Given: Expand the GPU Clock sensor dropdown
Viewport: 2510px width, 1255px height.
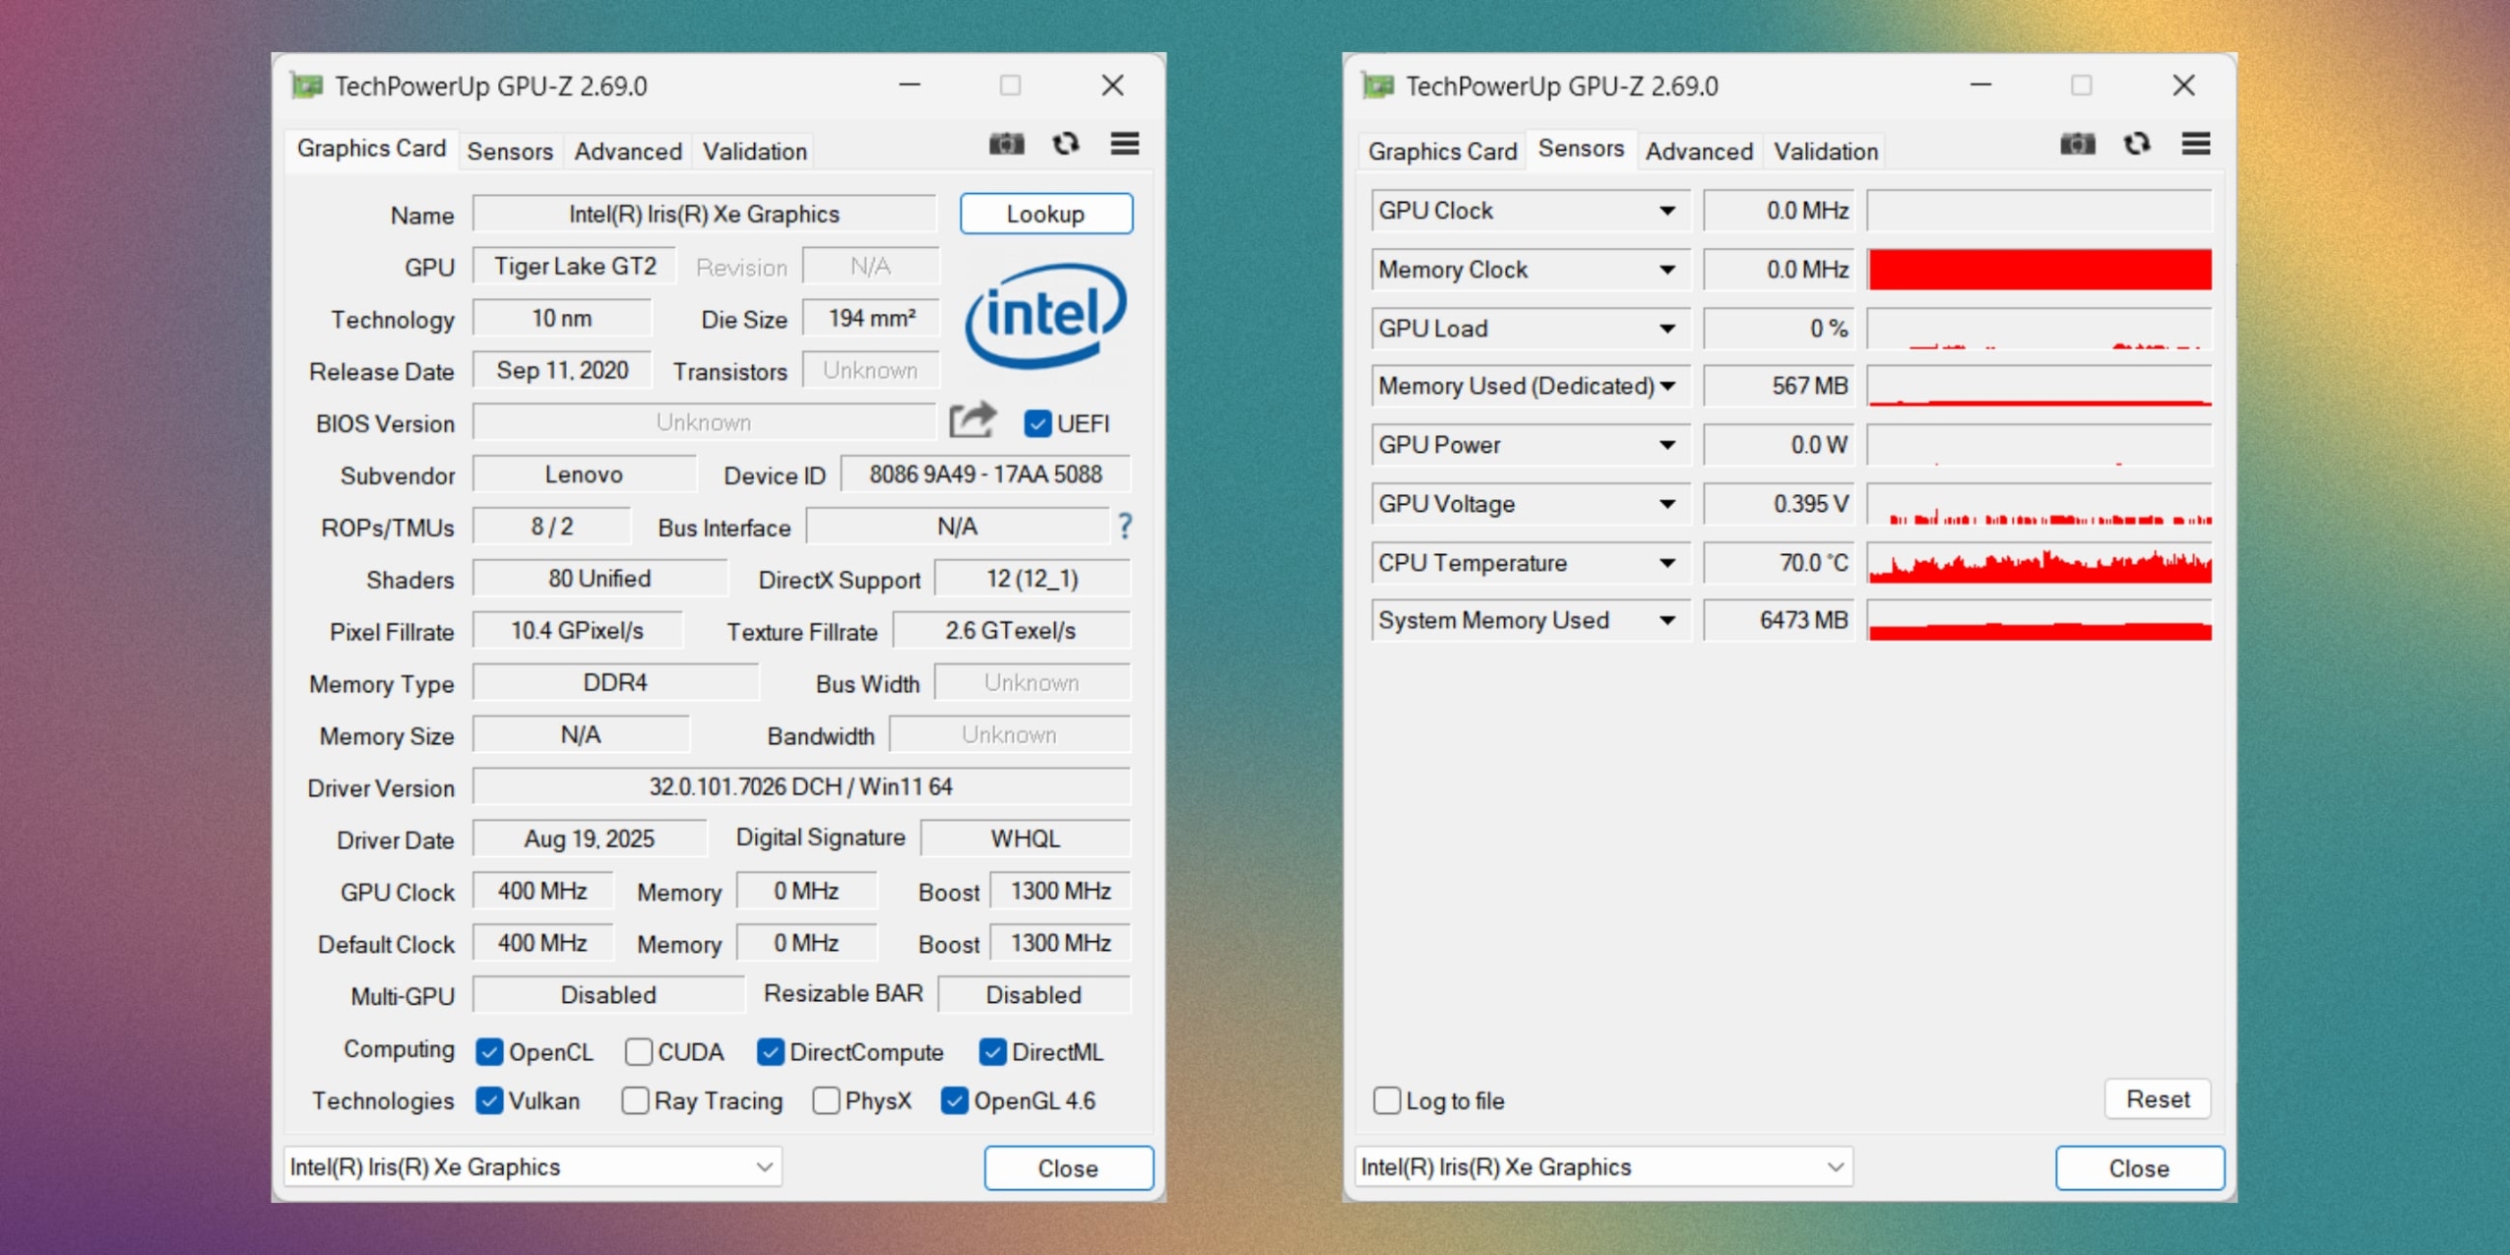Looking at the screenshot, I should coord(1667,211).
